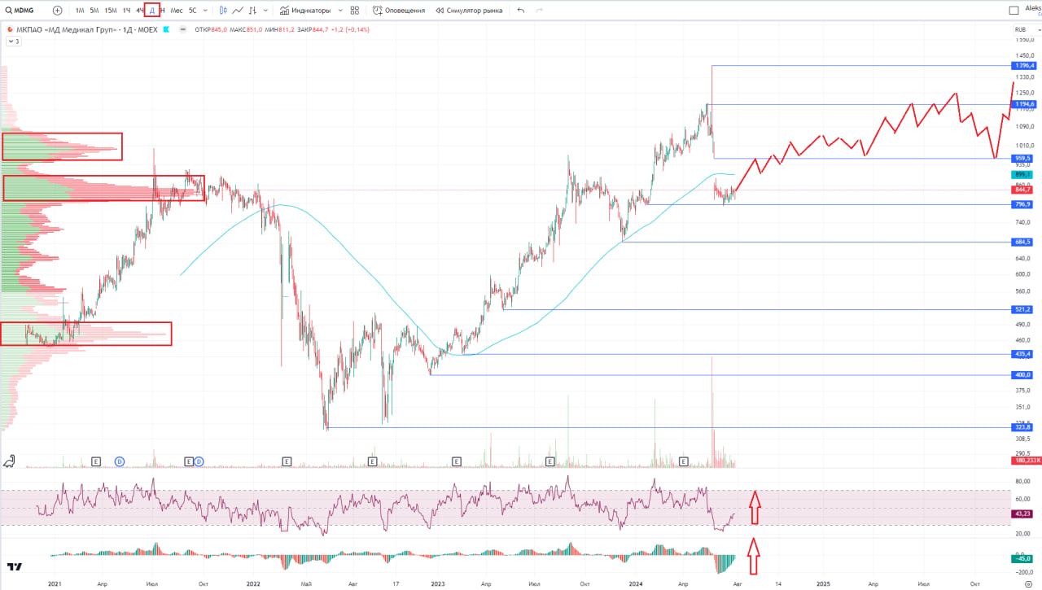Open the TradingView logo

[x=14, y=567]
